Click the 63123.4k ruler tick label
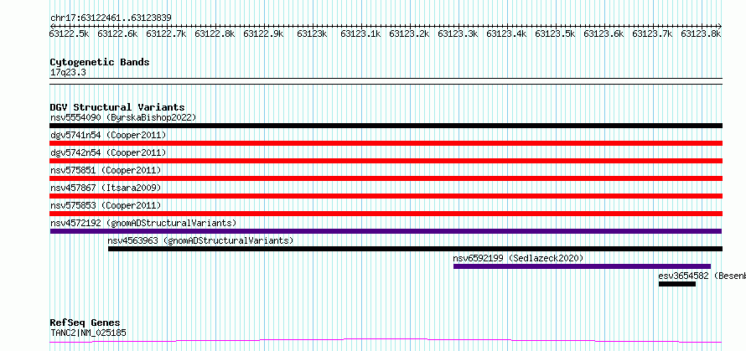The image size is (746, 351). (506, 34)
